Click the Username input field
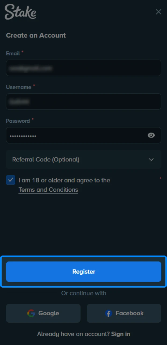Screen dimensions: 167x345 (83, 102)
